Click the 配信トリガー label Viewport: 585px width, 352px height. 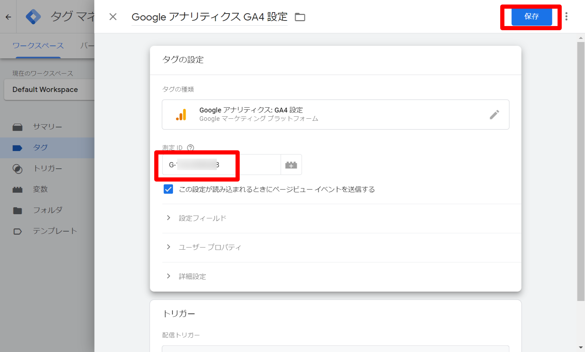coord(181,335)
